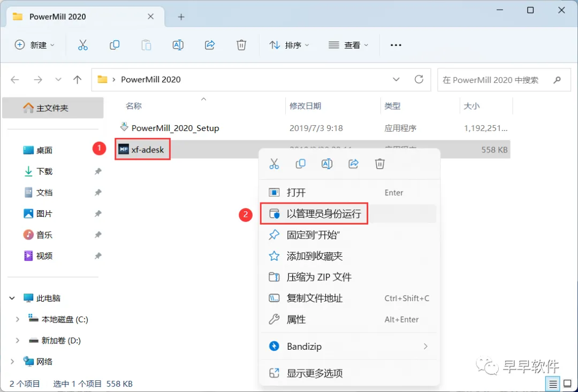Select the xf-adesk file
The height and width of the screenshot is (392, 578).
[x=148, y=150]
